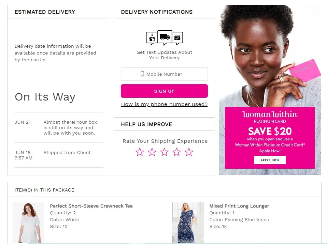The image size is (327, 244).
Task: Give a five-star shipping rating
Action: (189, 152)
